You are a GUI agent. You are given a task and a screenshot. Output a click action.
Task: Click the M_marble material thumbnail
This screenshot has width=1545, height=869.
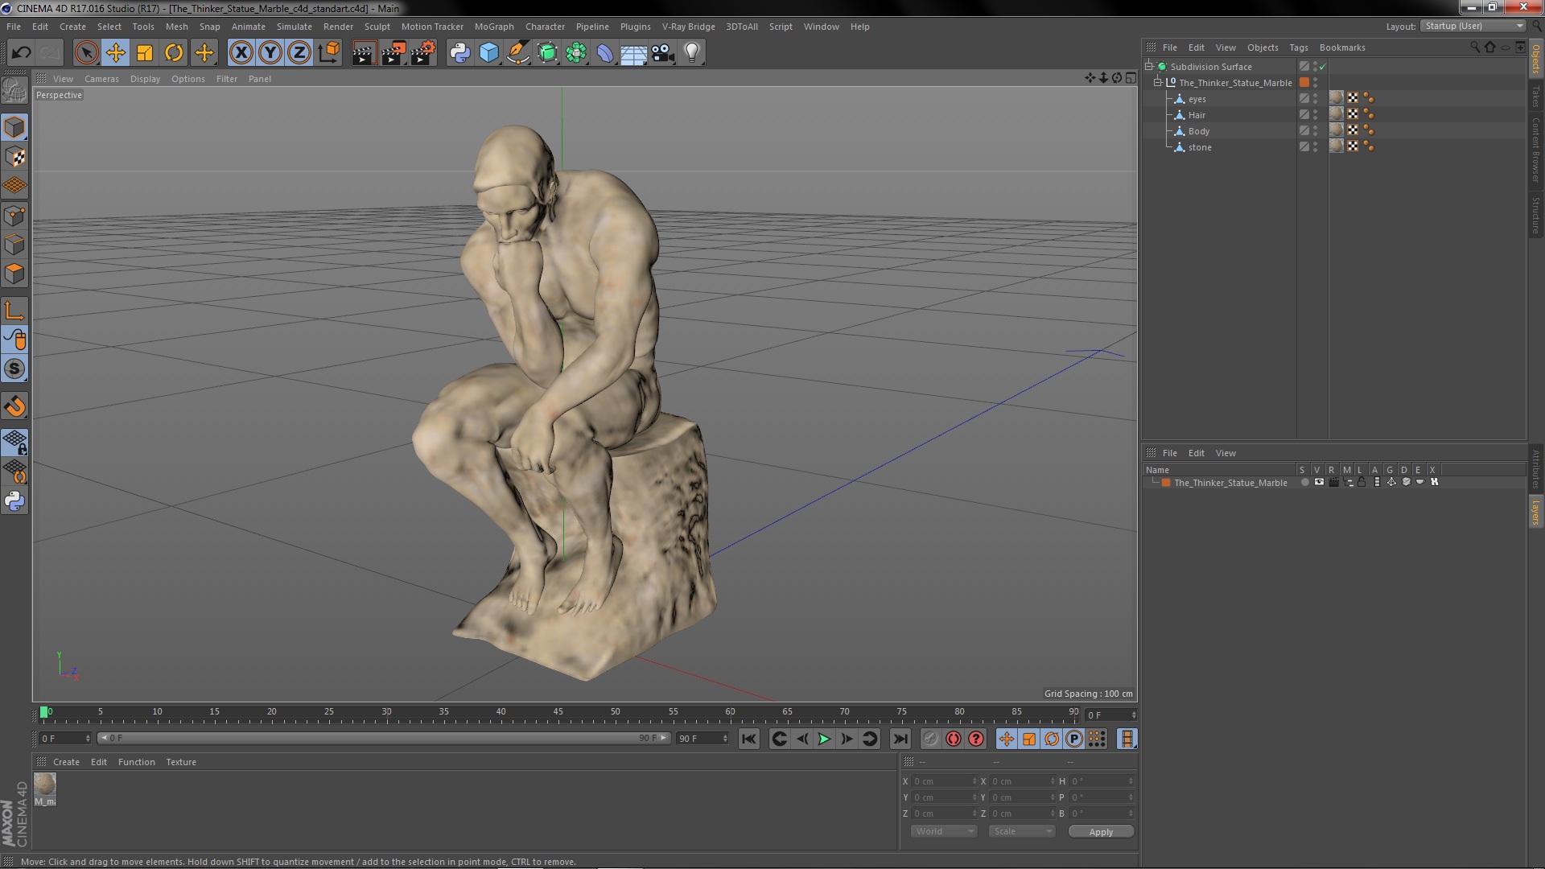(45, 785)
